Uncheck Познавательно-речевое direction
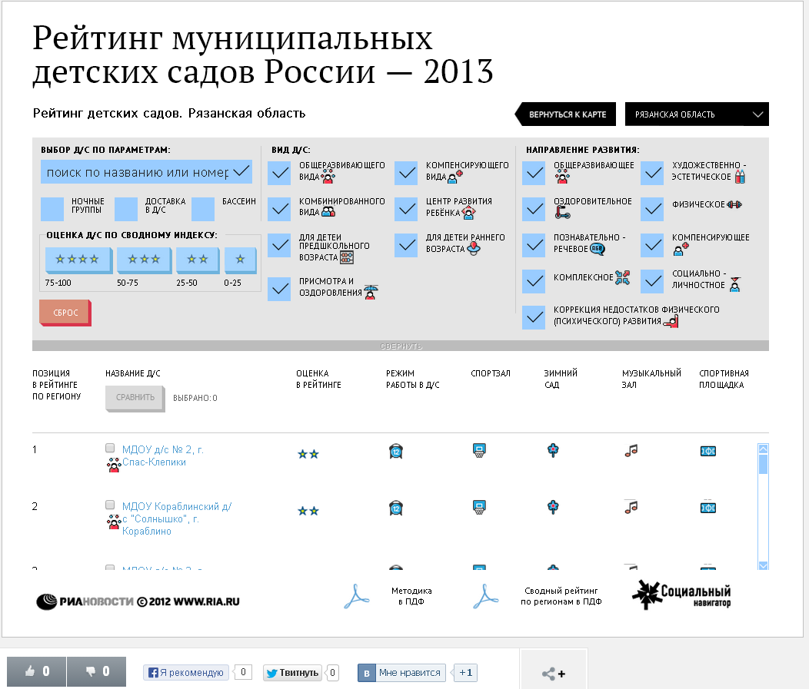The height and width of the screenshot is (689, 809). coord(534,245)
